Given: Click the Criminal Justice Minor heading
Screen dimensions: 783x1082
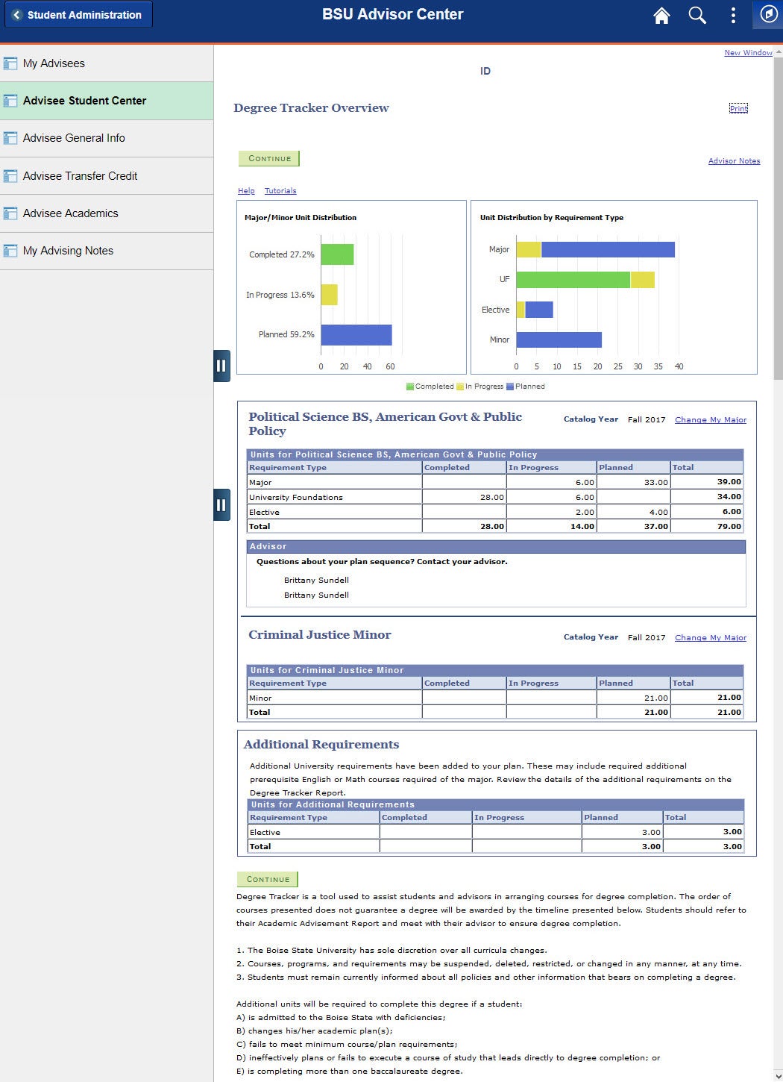Looking at the screenshot, I should 320,635.
